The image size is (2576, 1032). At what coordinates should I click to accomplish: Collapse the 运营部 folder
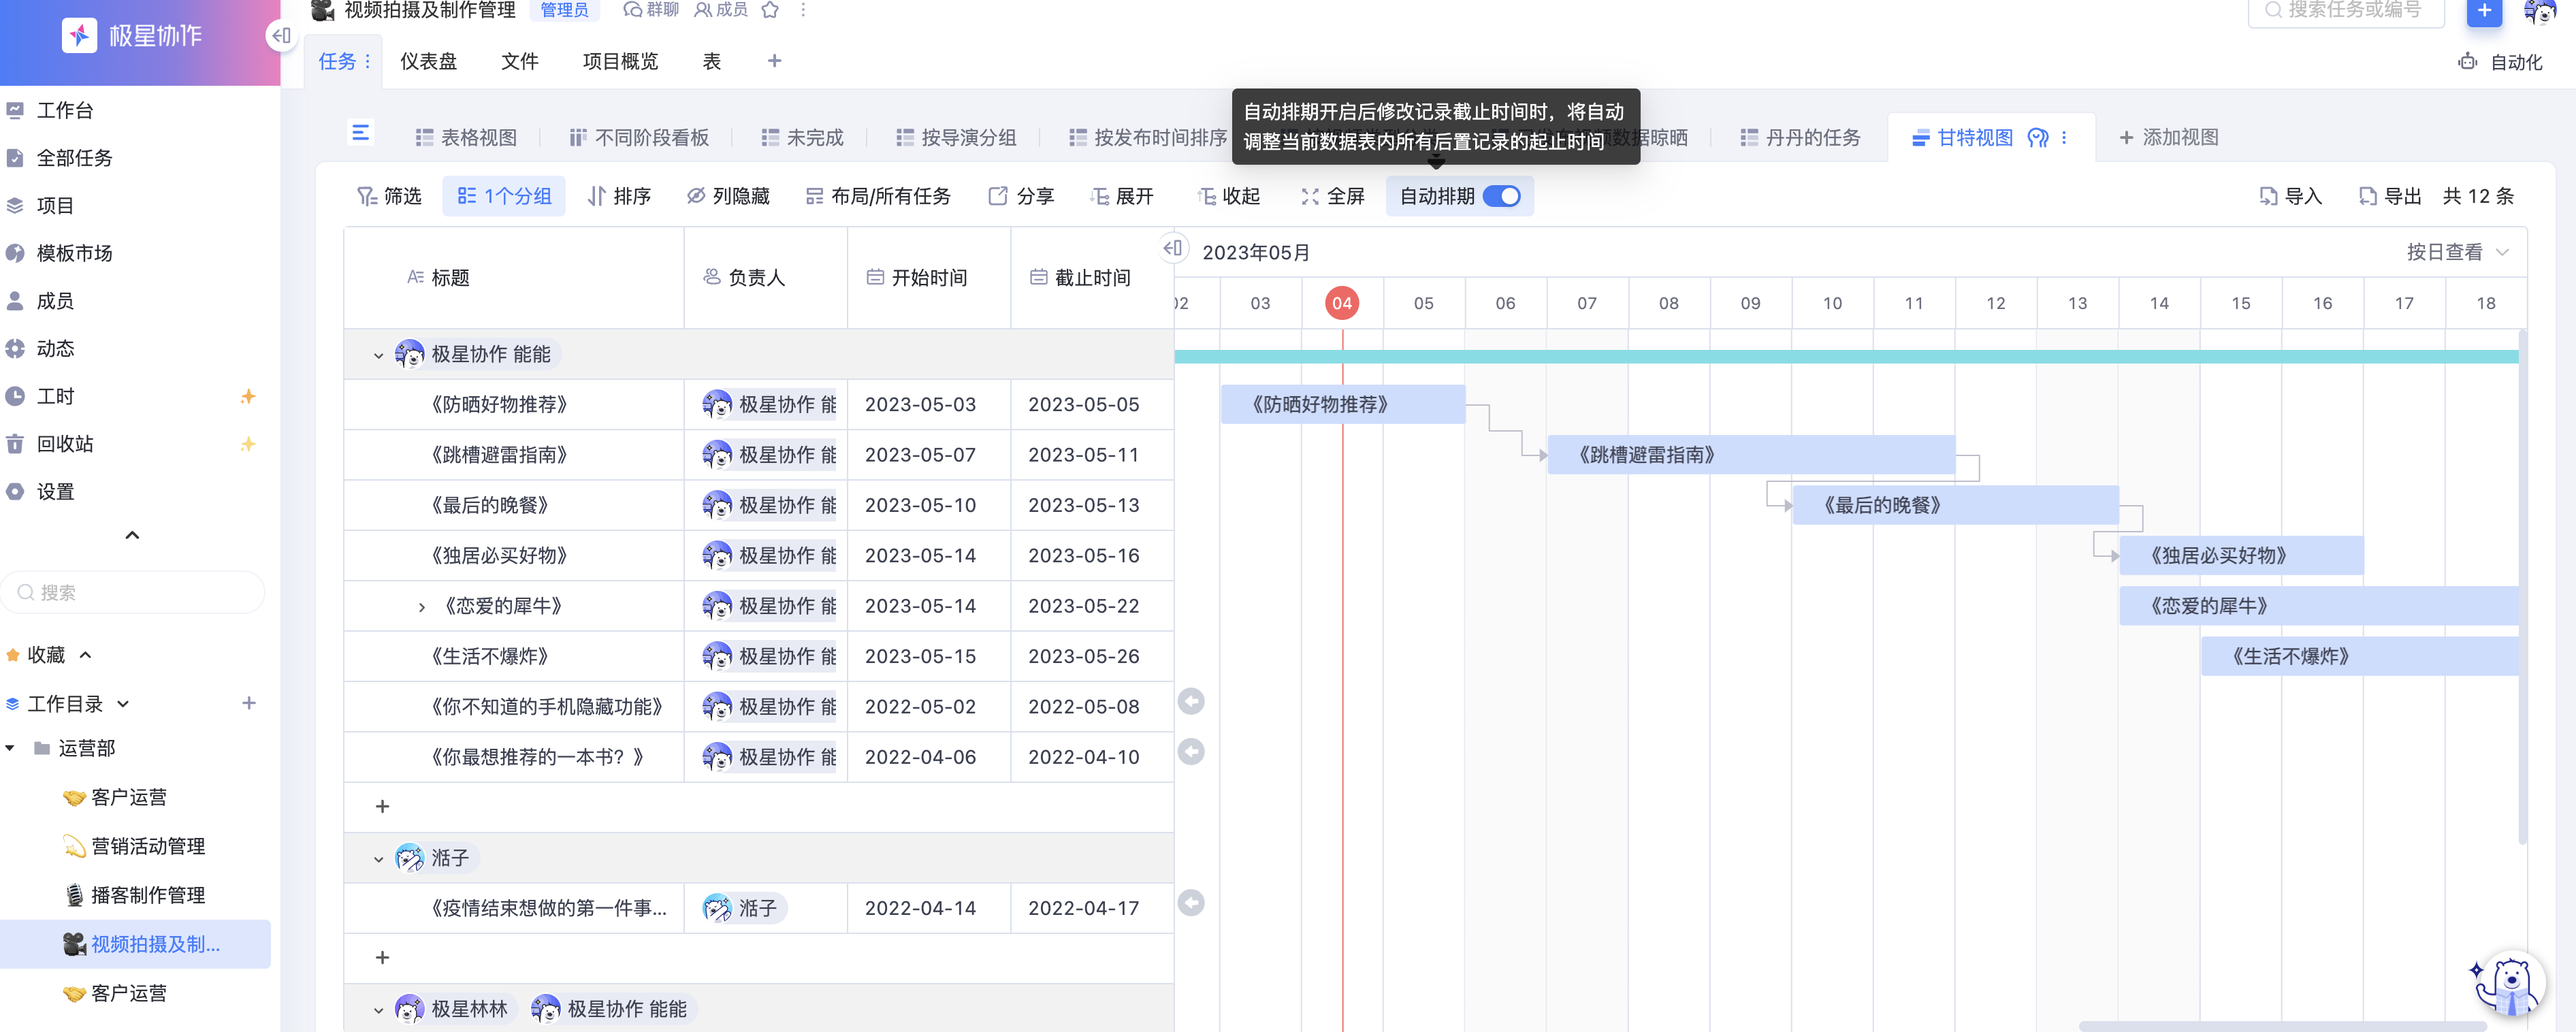pos(10,748)
